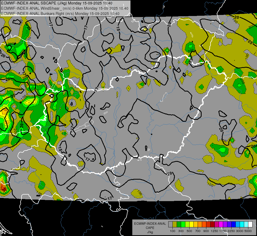Click the legend value 1250
This screenshot has width=257, height=236.
(x=214, y=231)
